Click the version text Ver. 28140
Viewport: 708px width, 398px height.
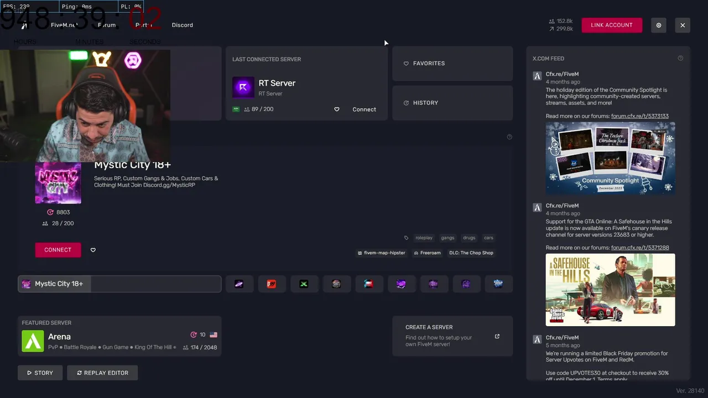point(690,391)
